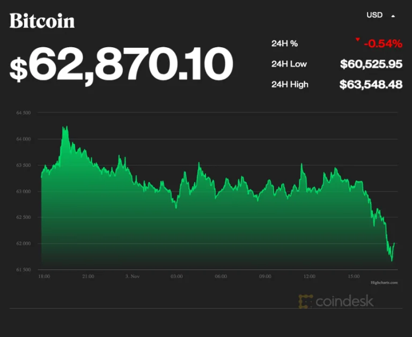Viewport: 412px width, 337px height.
Task: Select the Bitcoin title heading
Action: coord(42,21)
